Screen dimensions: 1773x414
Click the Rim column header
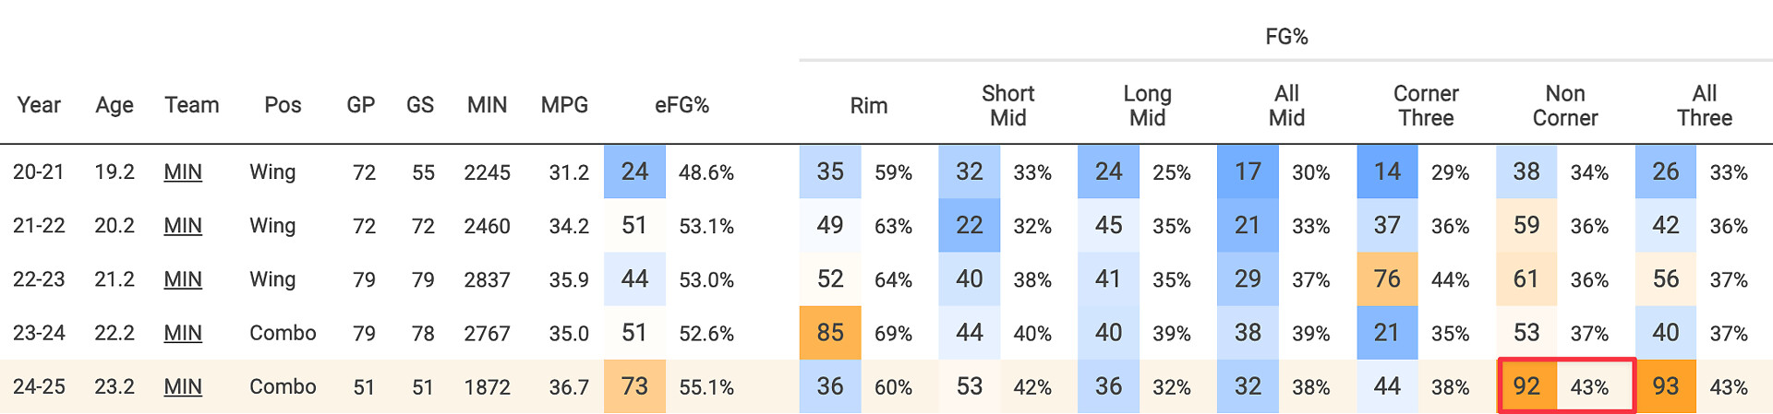868,105
